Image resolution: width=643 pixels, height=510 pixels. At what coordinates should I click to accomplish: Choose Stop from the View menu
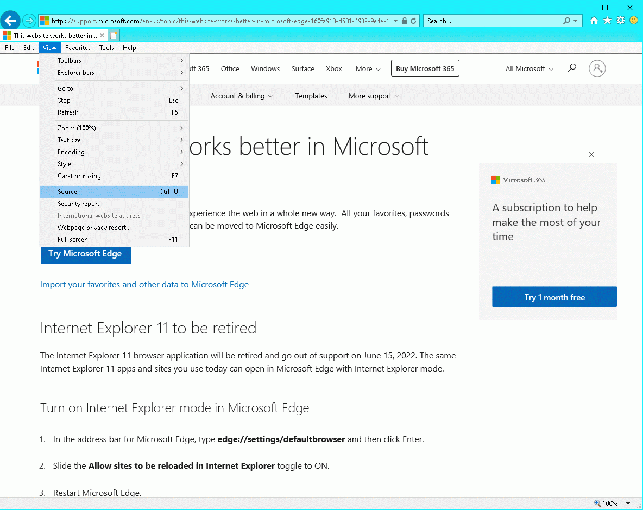pos(114,100)
